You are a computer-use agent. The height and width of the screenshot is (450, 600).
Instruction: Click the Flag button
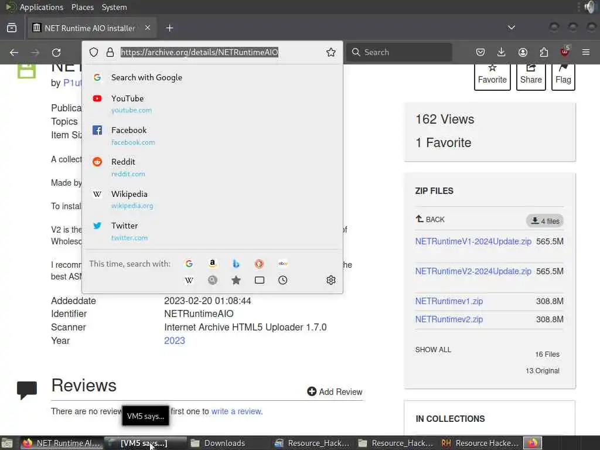563,76
